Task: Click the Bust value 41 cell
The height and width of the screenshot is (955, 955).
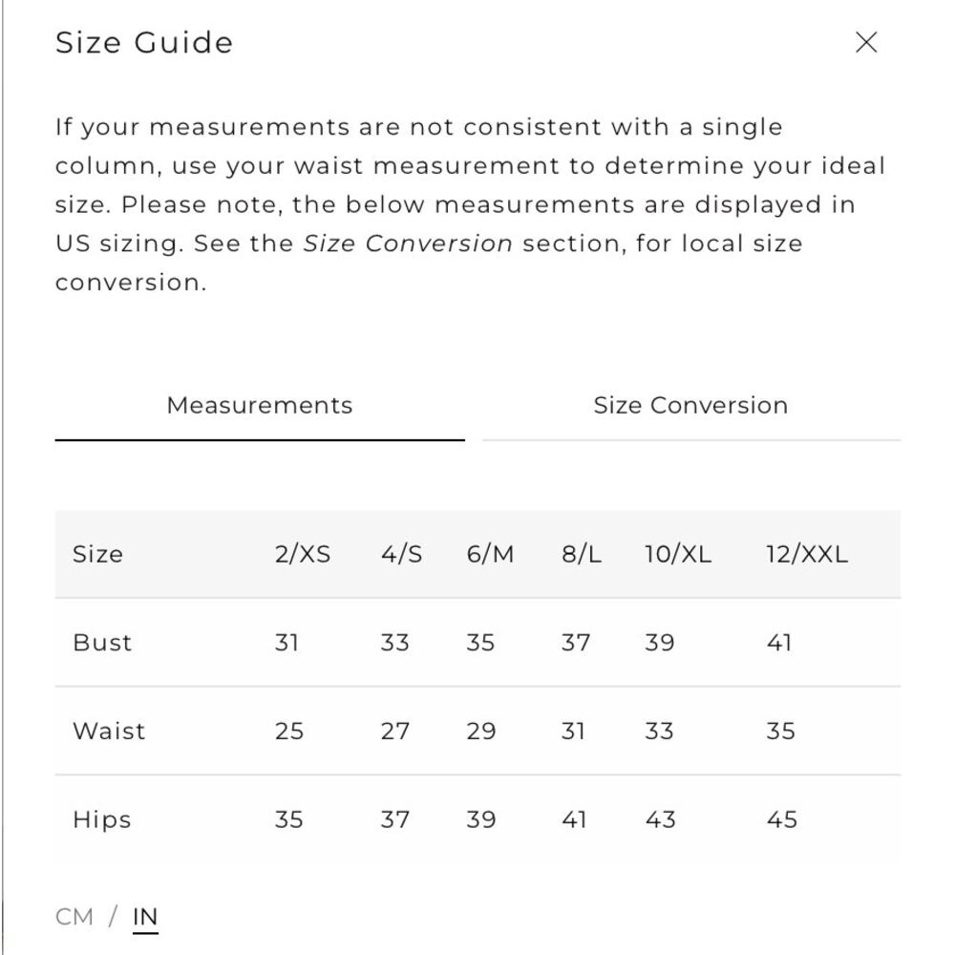Action: click(778, 643)
